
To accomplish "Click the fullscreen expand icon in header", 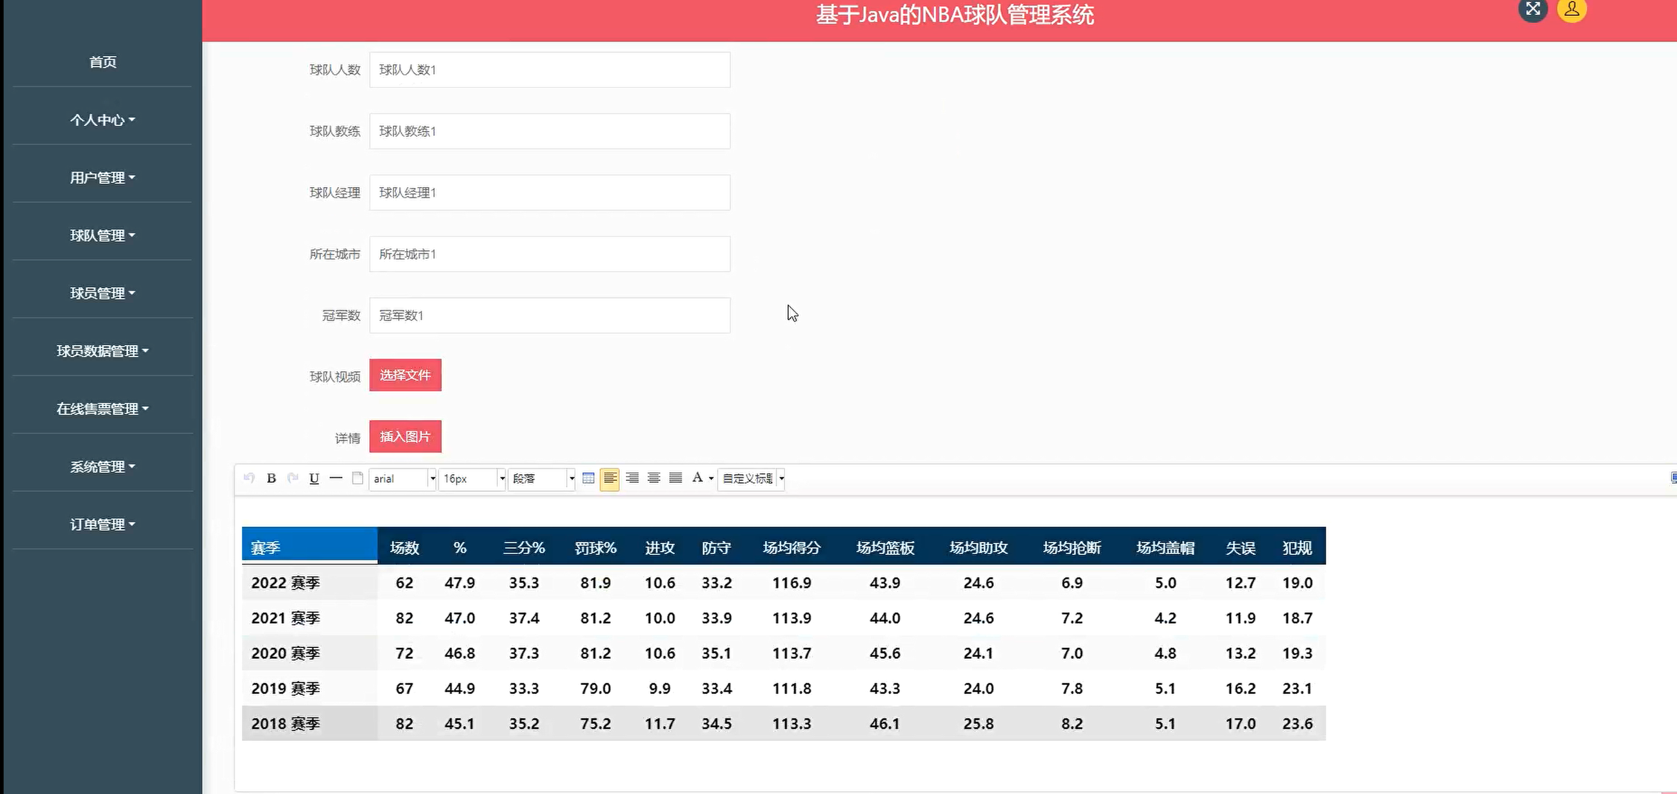I will click(1533, 9).
